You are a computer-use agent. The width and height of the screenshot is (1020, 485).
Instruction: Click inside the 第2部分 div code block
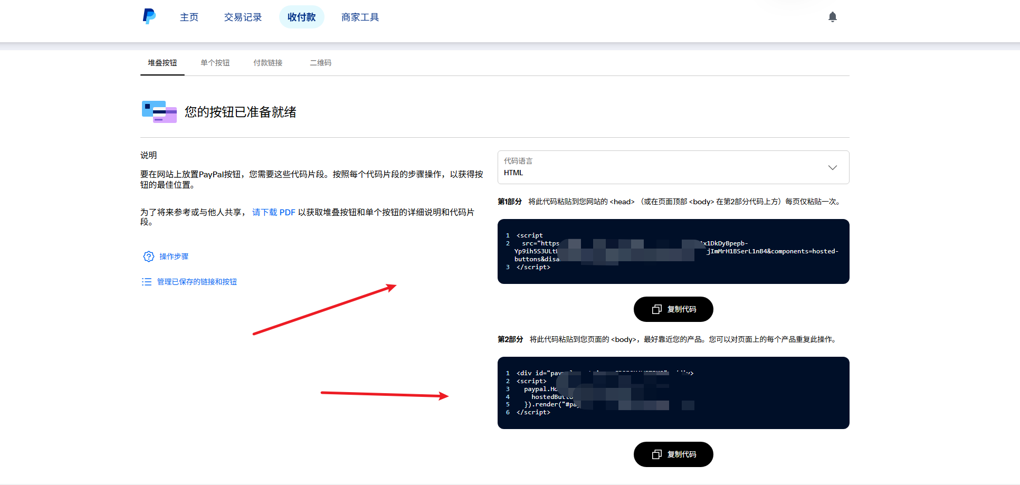(673, 393)
